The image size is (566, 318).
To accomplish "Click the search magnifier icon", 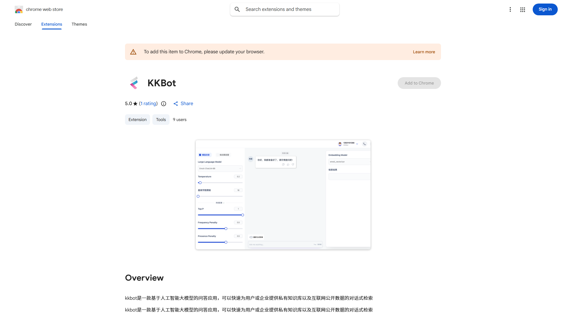I will tap(237, 9).
